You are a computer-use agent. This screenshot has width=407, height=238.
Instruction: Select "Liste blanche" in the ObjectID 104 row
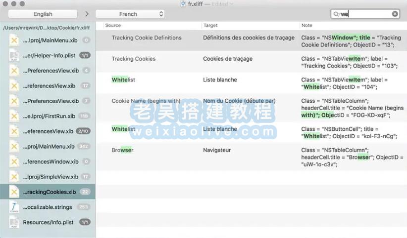click(x=220, y=80)
